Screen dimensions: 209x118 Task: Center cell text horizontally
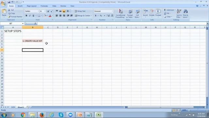click(x=60, y=16)
